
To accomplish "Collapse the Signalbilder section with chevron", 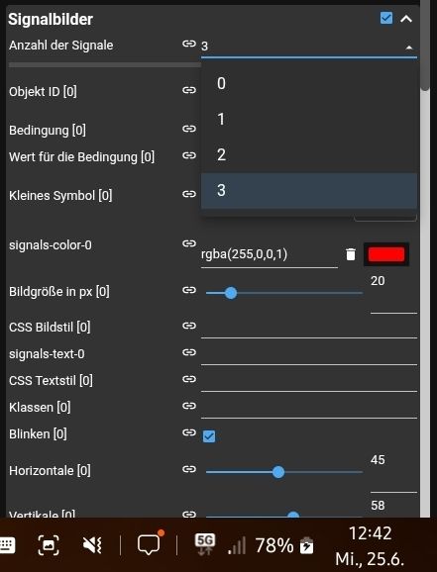I will coord(406,19).
